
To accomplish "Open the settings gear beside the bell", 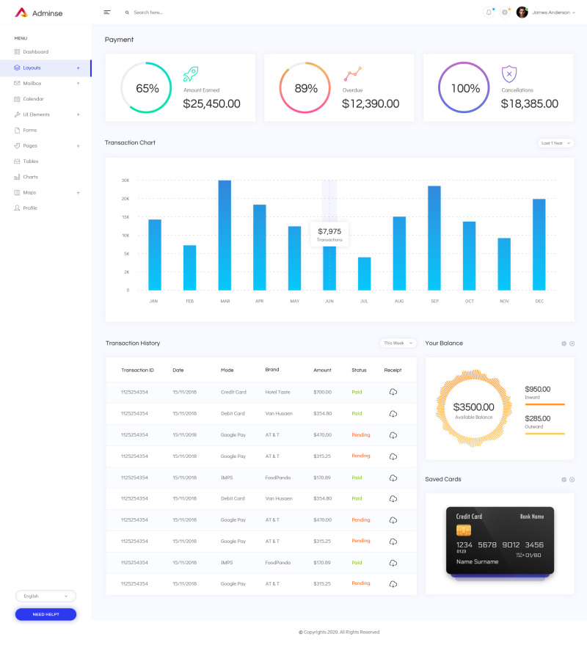I will click(503, 12).
